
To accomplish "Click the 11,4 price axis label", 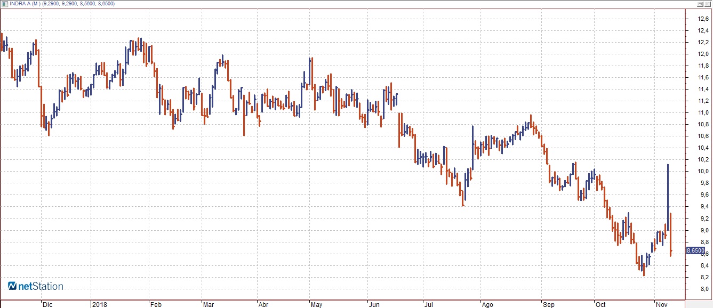I will click(703, 89).
